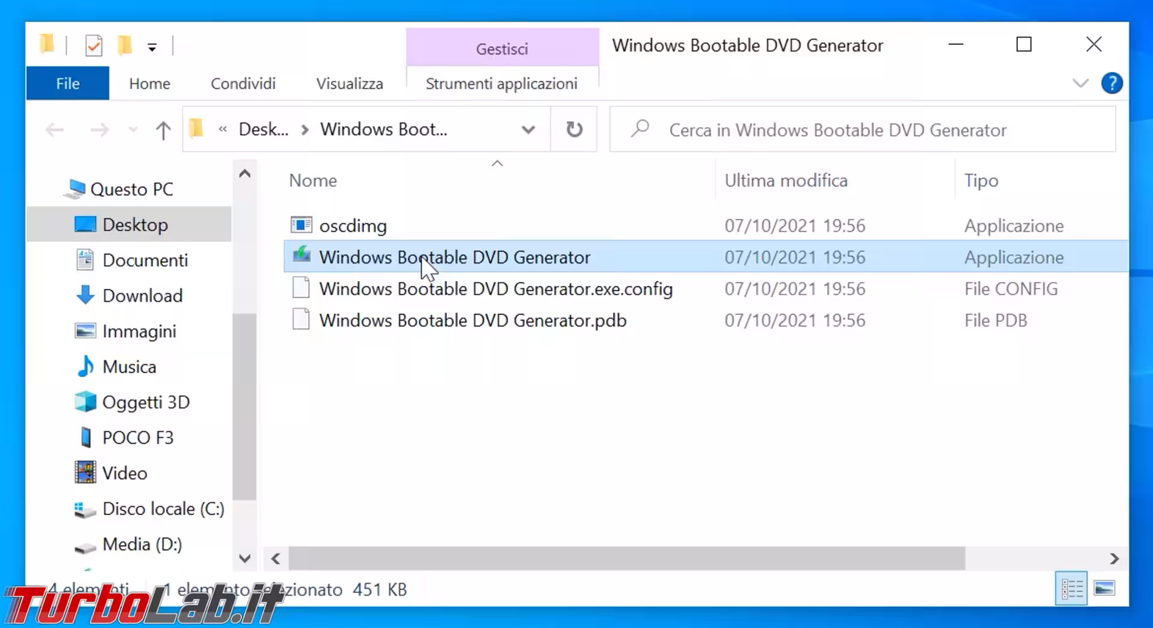Click the exe.config file icon

click(301, 288)
